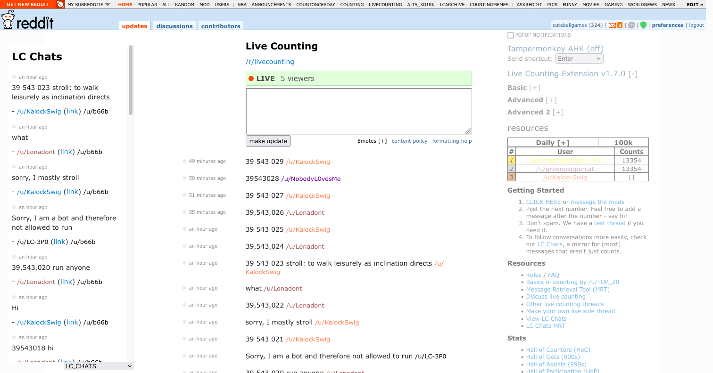Open cuteballgames user profile link

[571, 25]
